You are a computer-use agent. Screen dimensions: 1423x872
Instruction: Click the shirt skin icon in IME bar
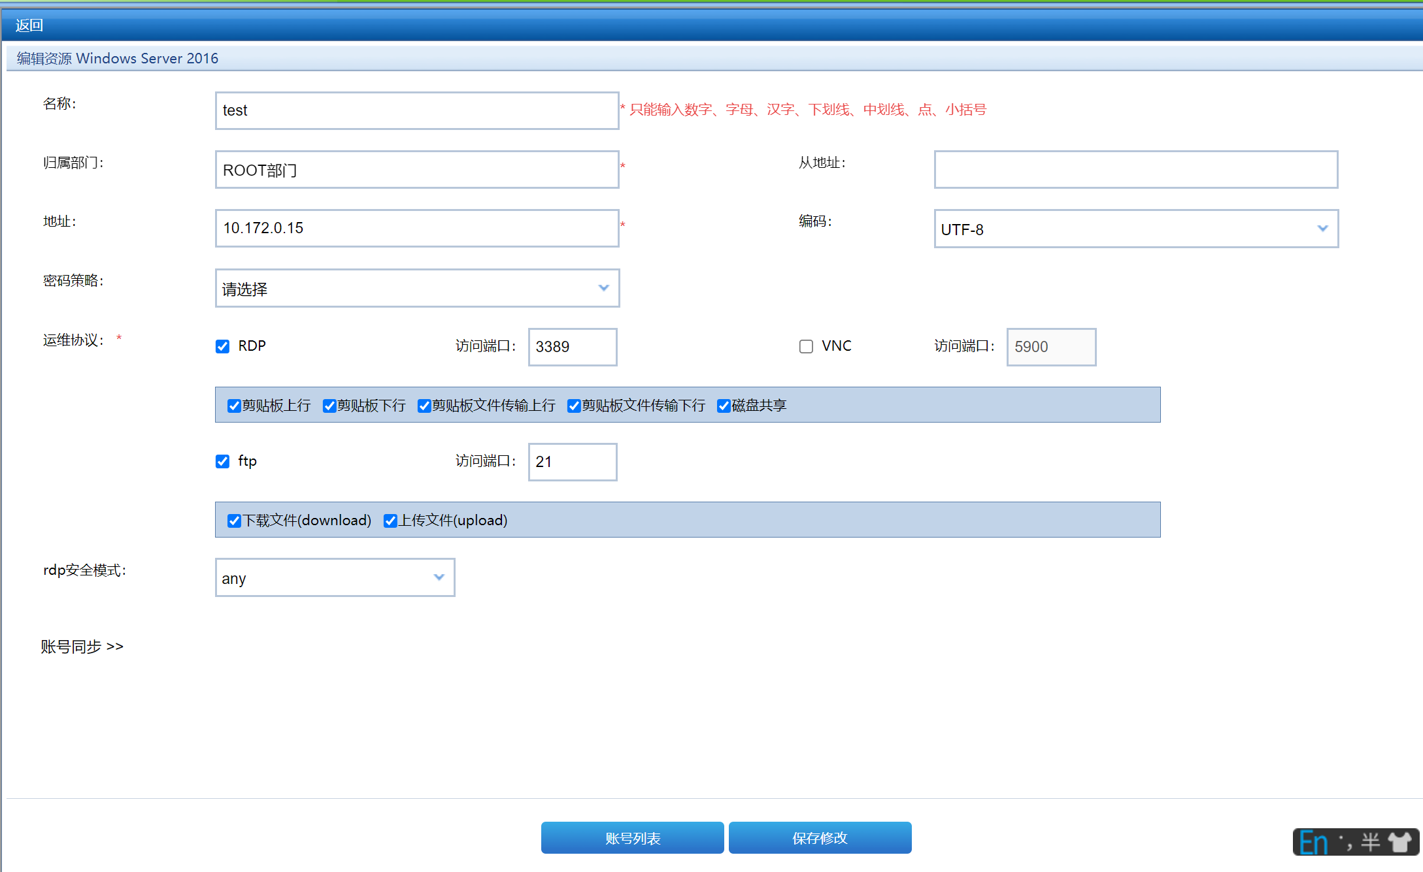point(1400,842)
